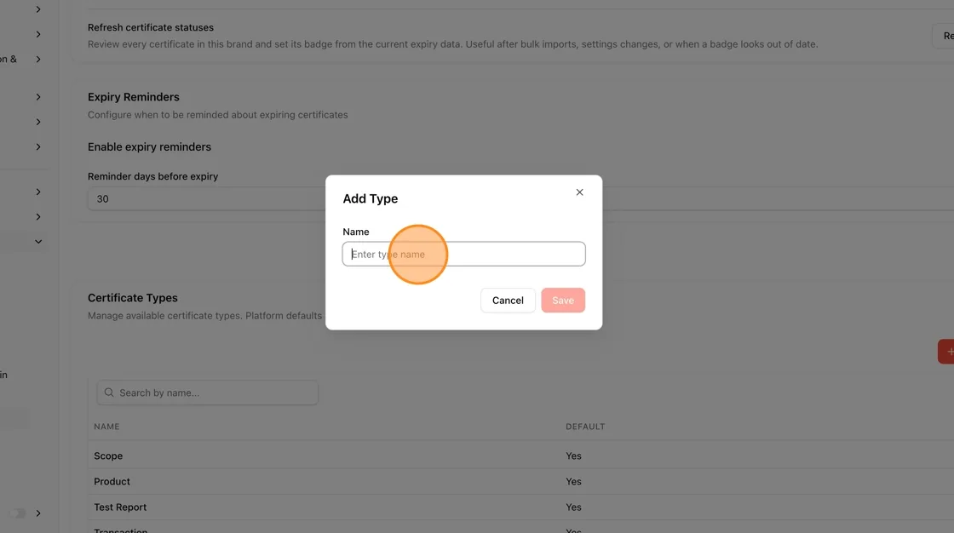Collapse the expanded sidebar section's down chevron

click(x=38, y=242)
